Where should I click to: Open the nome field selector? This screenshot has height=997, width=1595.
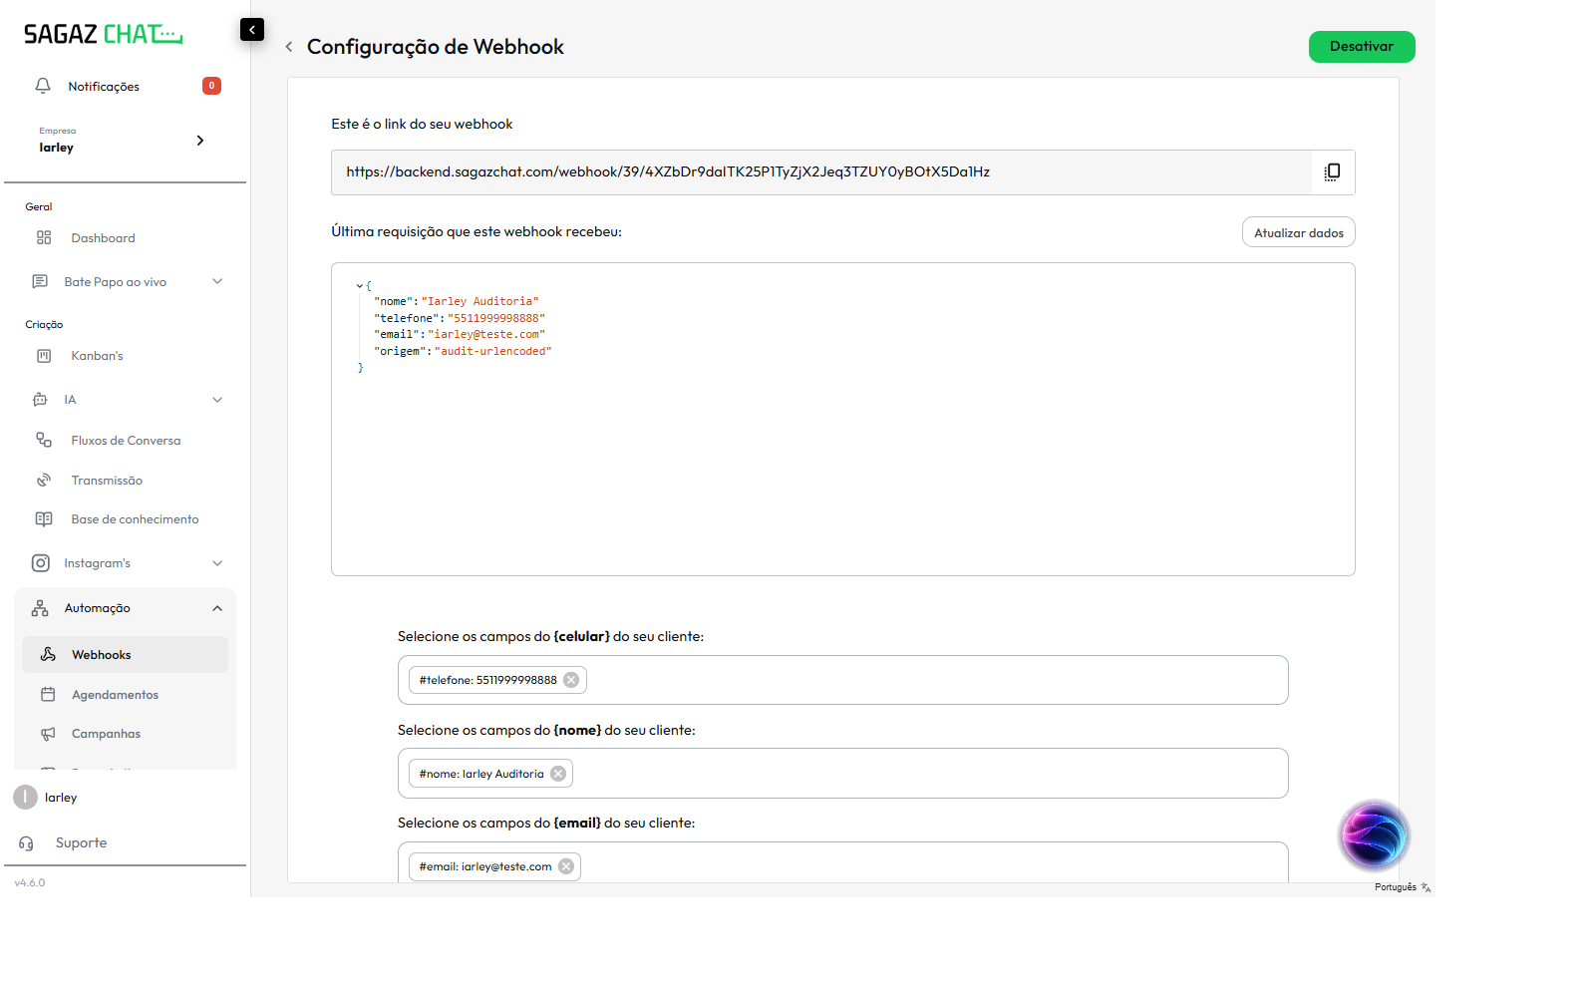(842, 774)
